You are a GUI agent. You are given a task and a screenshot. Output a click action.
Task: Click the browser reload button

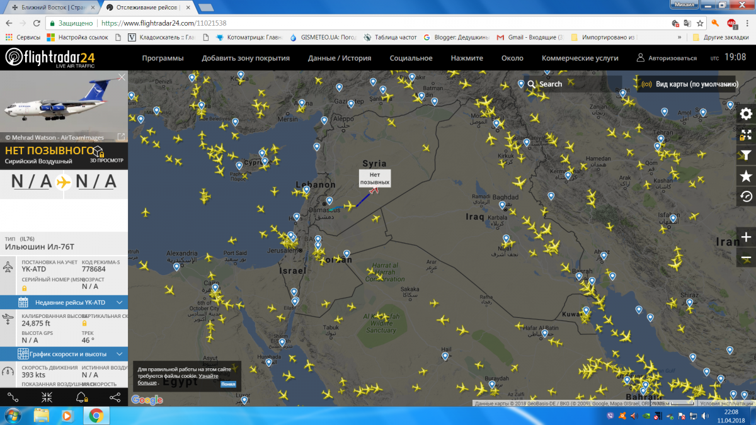click(x=36, y=23)
